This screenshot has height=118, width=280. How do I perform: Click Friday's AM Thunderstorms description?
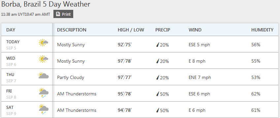[77, 94]
